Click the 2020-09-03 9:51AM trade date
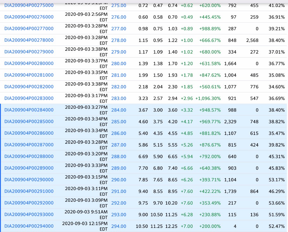Image resolution: width=288 pixels, height=232 pixels. click(x=86, y=212)
